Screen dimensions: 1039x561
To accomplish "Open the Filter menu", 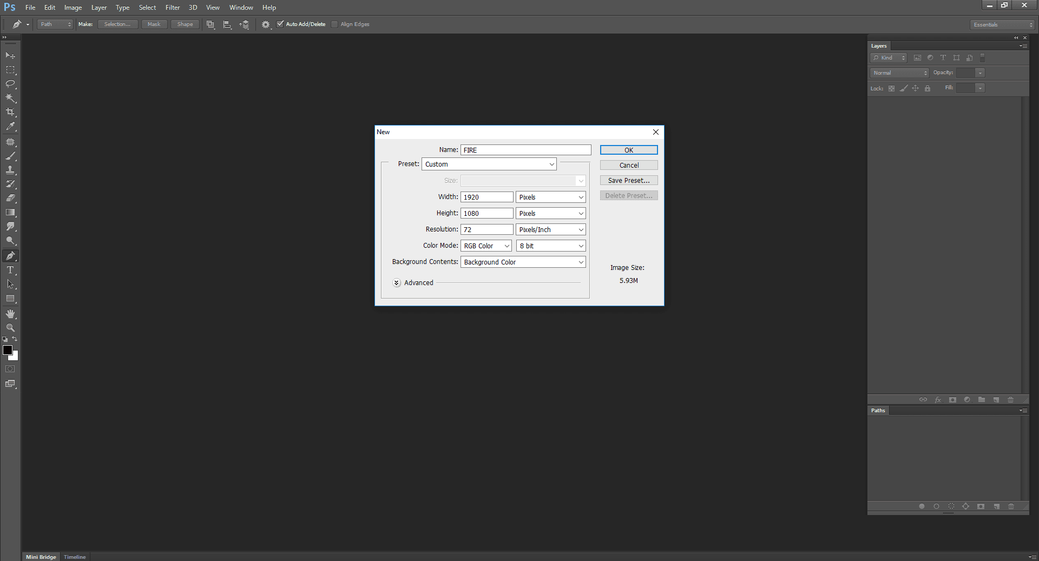I will tap(172, 7).
